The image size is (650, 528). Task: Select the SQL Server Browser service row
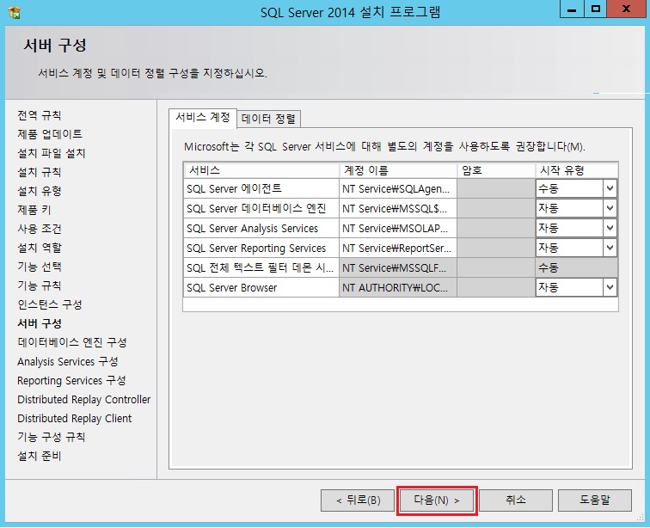point(261,287)
